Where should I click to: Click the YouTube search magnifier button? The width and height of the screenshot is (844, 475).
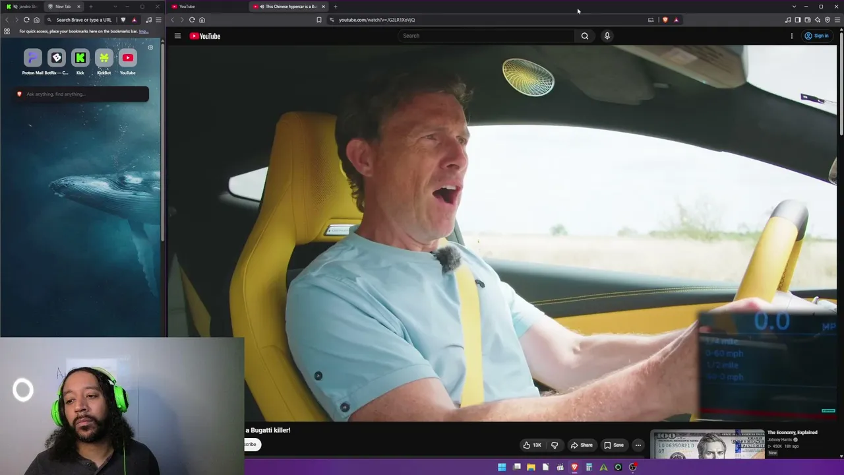coord(585,36)
